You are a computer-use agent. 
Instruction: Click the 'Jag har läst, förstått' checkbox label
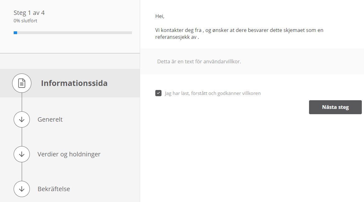click(212, 93)
